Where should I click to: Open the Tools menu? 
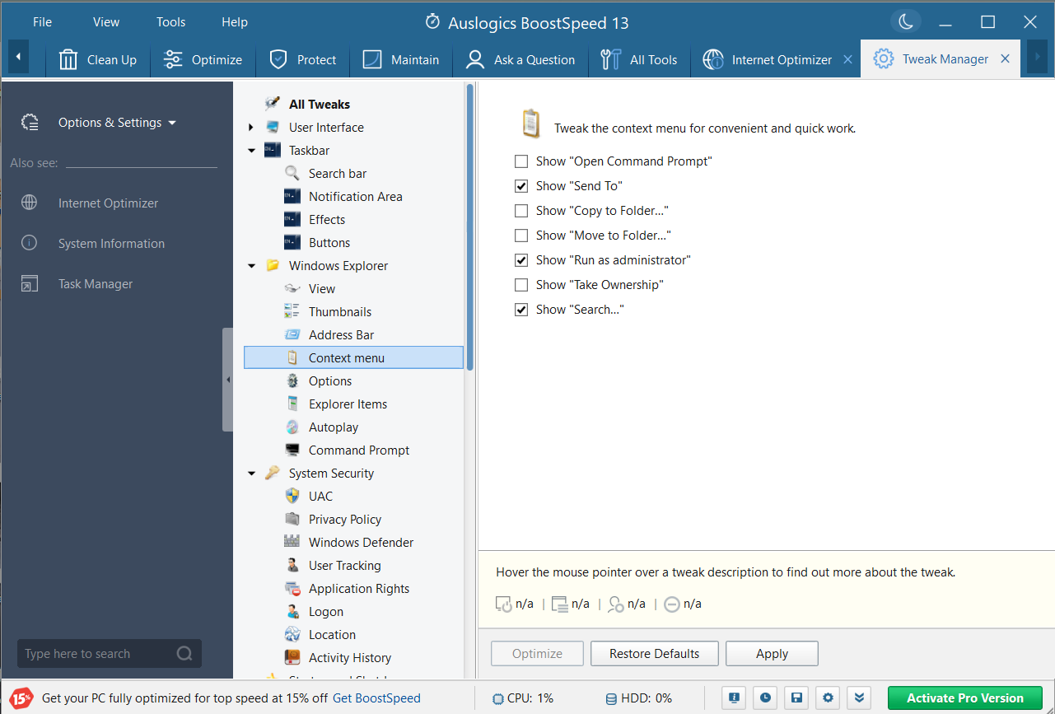tap(170, 21)
